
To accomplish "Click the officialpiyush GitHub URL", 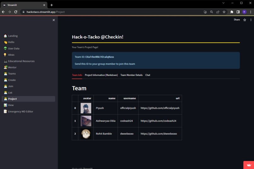I will (160, 108).
